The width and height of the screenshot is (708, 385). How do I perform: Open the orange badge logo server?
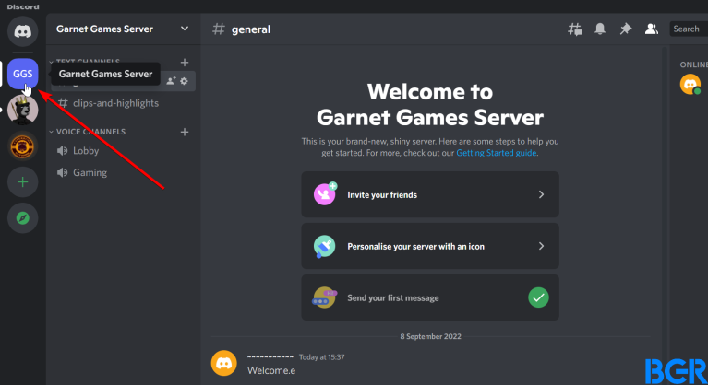click(22, 146)
